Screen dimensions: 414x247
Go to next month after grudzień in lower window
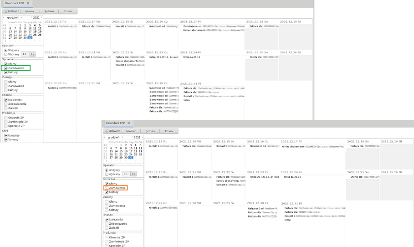tap(122, 137)
